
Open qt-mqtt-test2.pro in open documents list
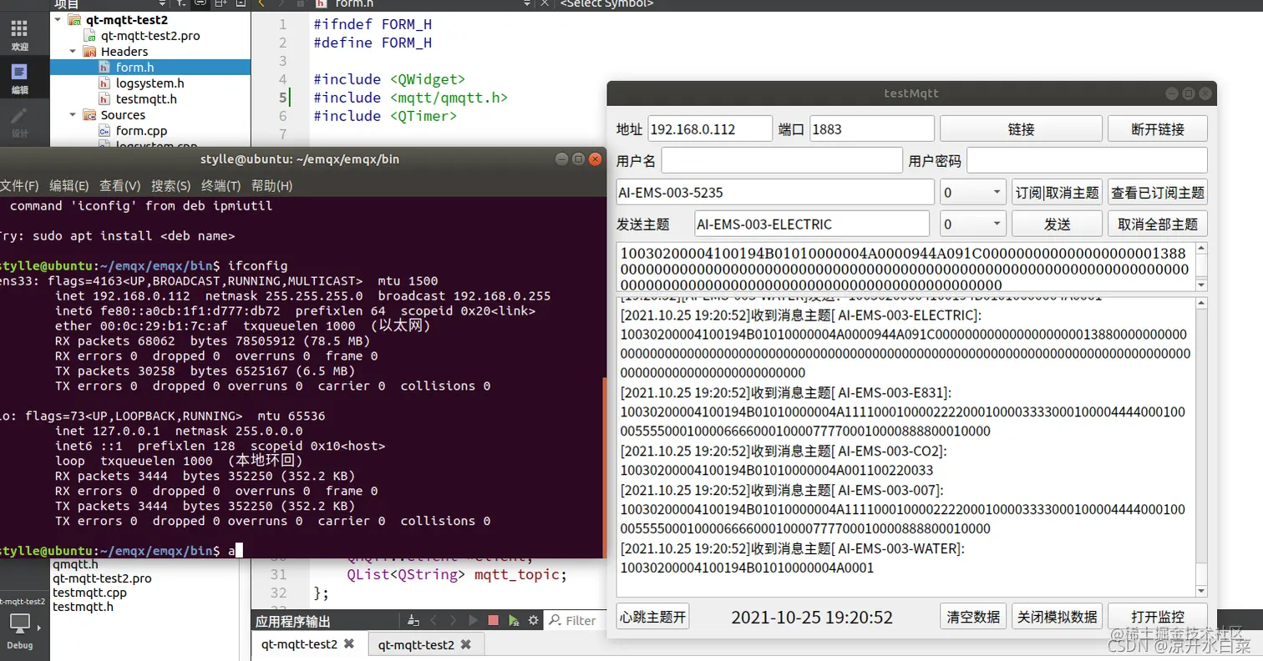102,578
